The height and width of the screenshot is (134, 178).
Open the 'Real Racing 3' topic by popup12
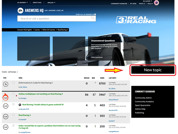click(x=25, y=115)
